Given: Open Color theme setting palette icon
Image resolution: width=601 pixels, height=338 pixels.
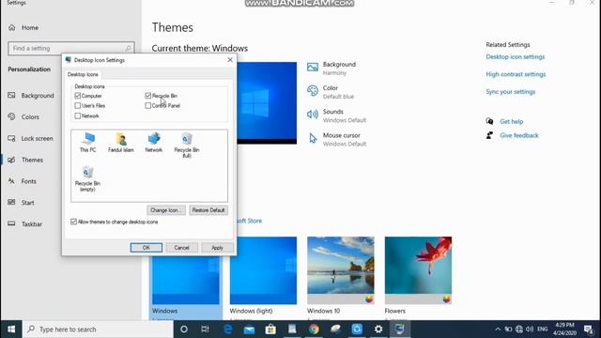Looking at the screenshot, I should (x=313, y=91).
